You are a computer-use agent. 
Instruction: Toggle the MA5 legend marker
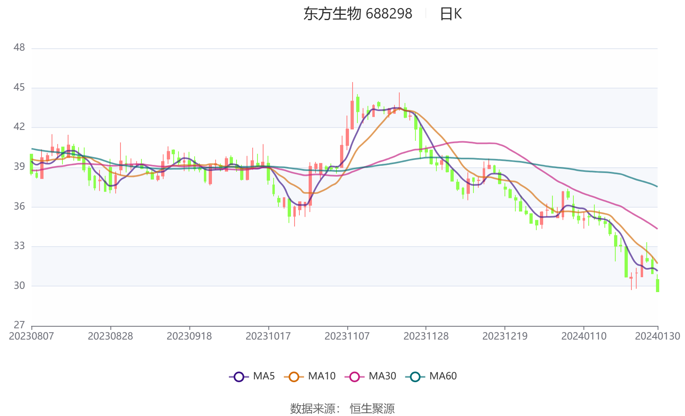point(239,377)
